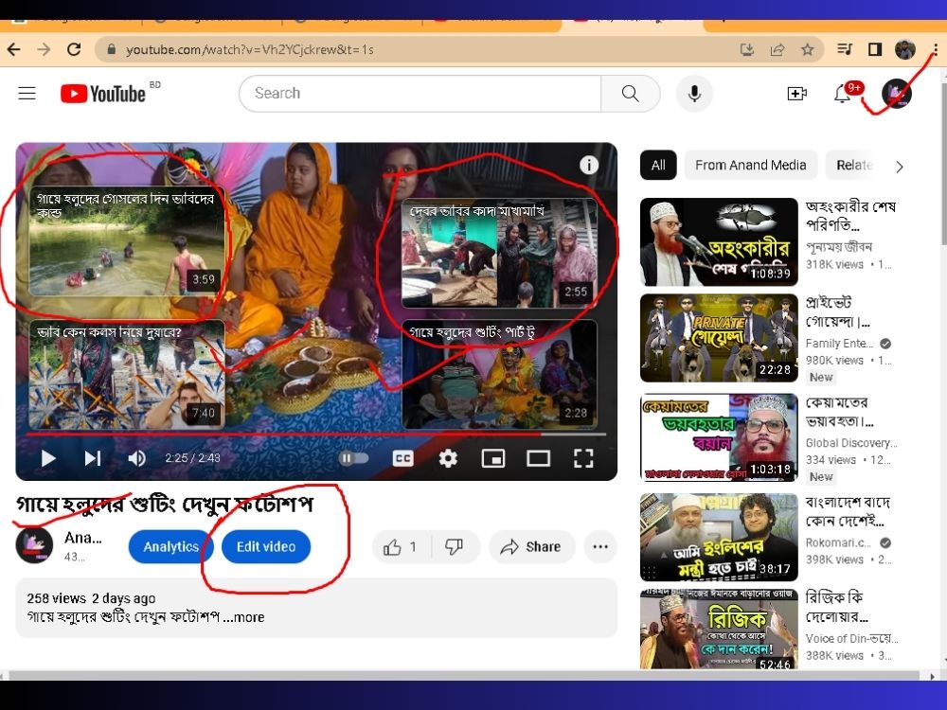Viewport: 947px width, 710px height.
Task: Open the video info card icon
Action: 589,165
